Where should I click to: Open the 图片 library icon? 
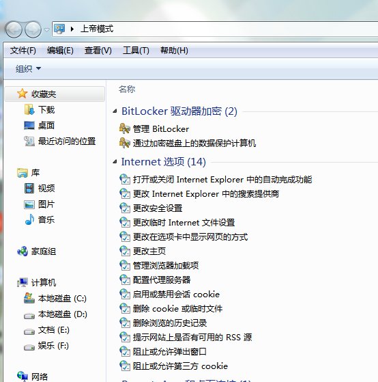click(x=29, y=204)
